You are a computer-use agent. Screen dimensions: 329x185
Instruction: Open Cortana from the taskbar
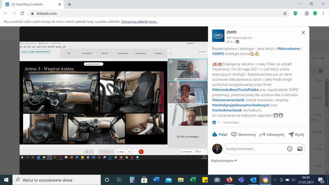pyautogui.click(x=107, y=180)
